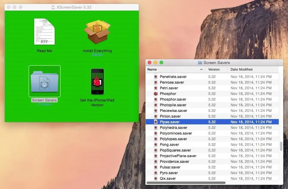Select the Penetrate.saver file icon
288x189 pixels.
[x=156, y=77]
